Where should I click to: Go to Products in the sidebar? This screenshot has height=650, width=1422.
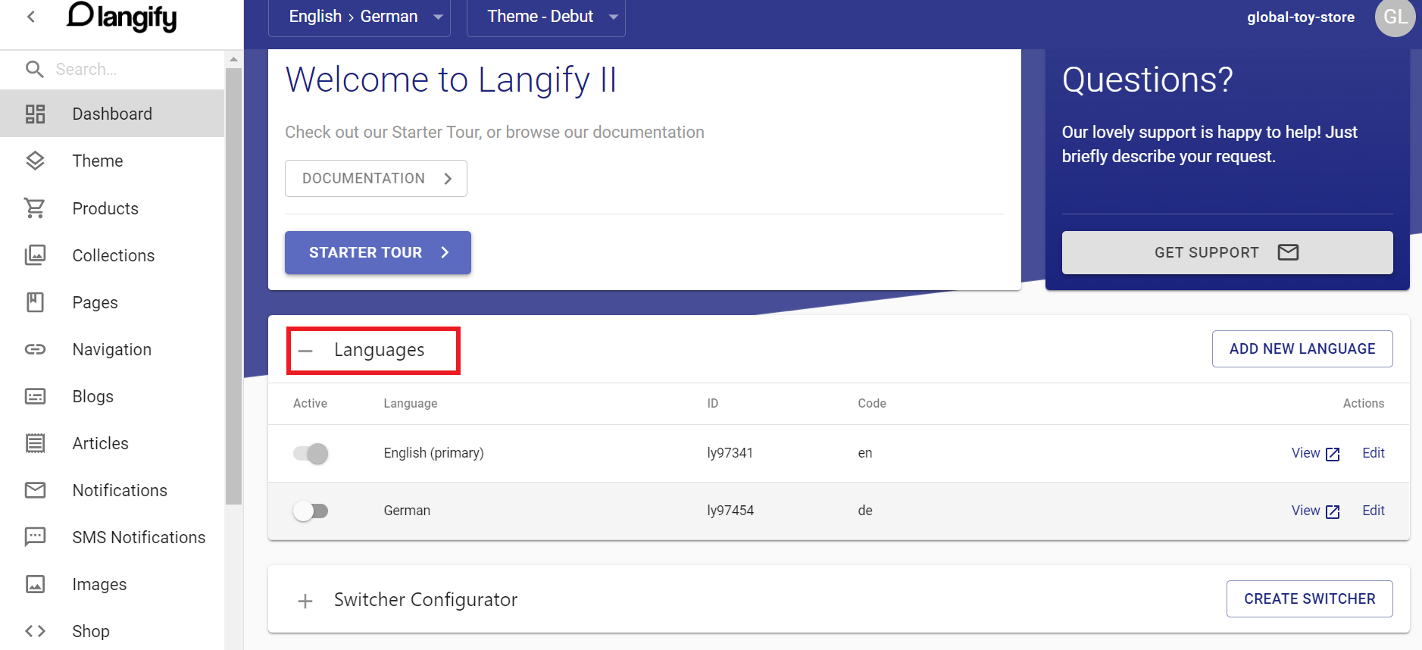(x=112, y=208)
